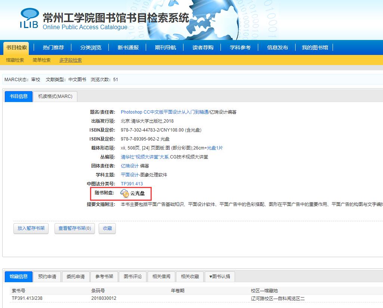Click the 简单检索 sub-menu link

[x=41, y=60]
